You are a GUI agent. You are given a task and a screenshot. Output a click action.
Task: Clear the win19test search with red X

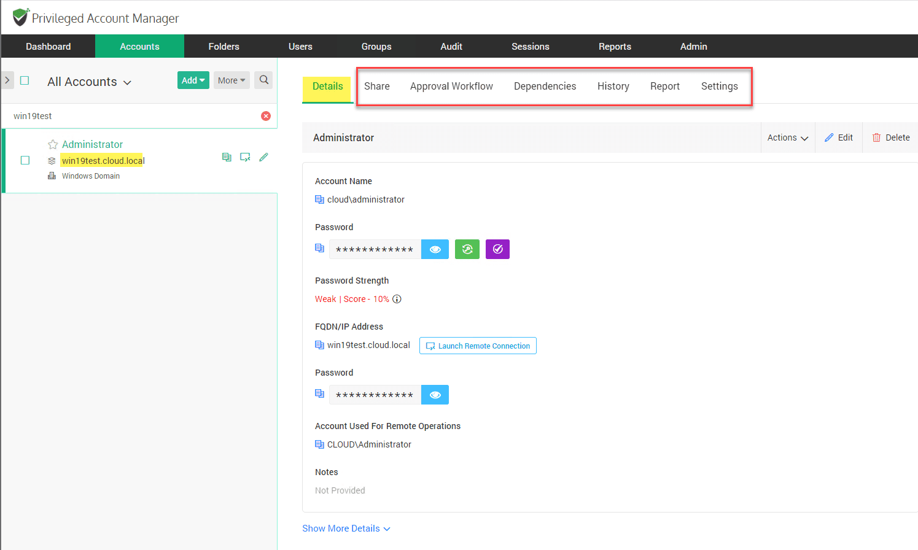tap(266, 116)
